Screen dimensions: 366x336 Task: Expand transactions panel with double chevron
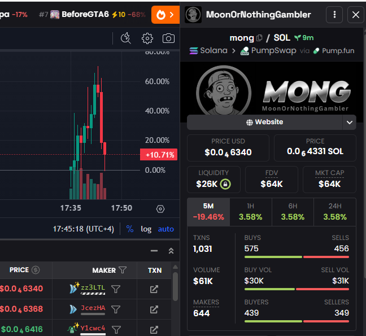tap(171, 251)
